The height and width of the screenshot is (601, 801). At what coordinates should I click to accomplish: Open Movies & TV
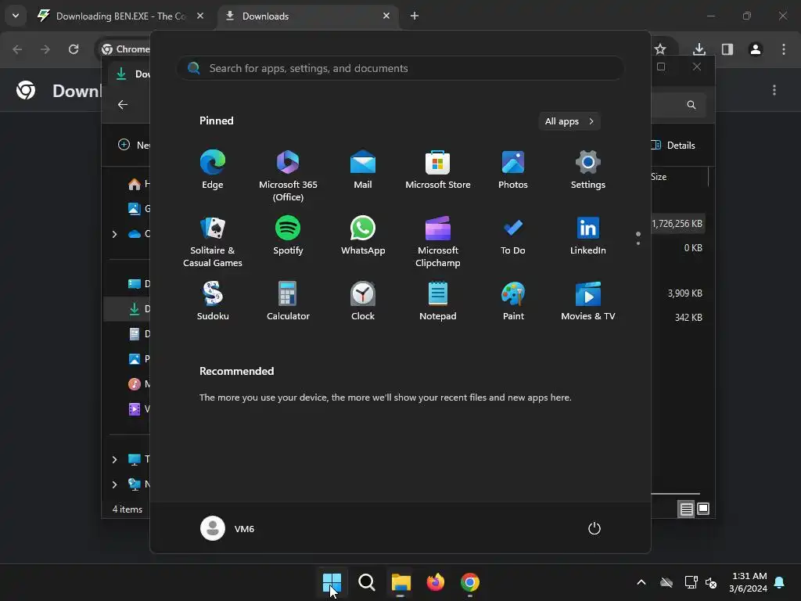tap(588, 301)
